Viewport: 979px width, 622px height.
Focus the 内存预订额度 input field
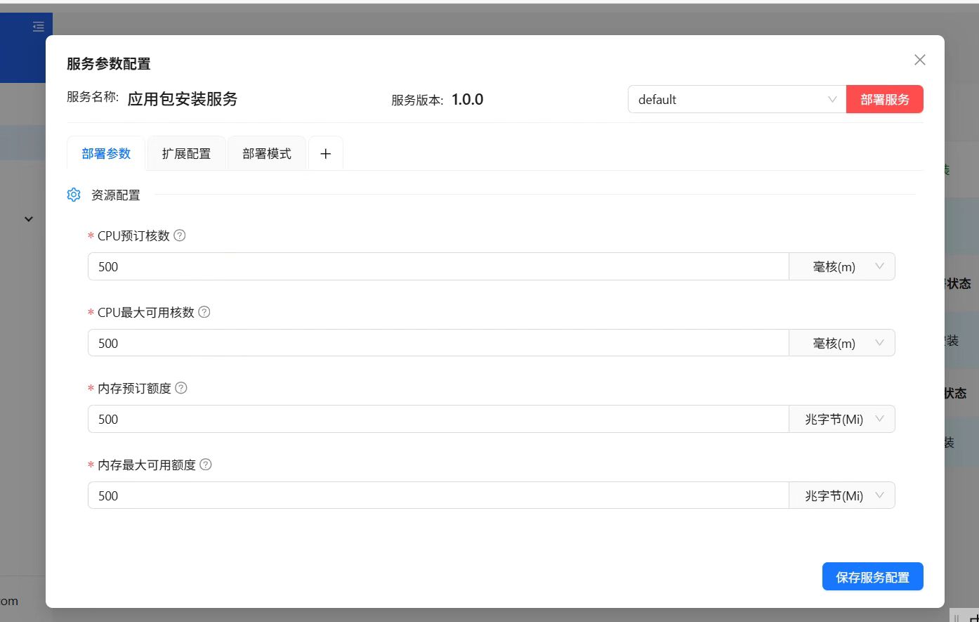(x=438, y=419)
